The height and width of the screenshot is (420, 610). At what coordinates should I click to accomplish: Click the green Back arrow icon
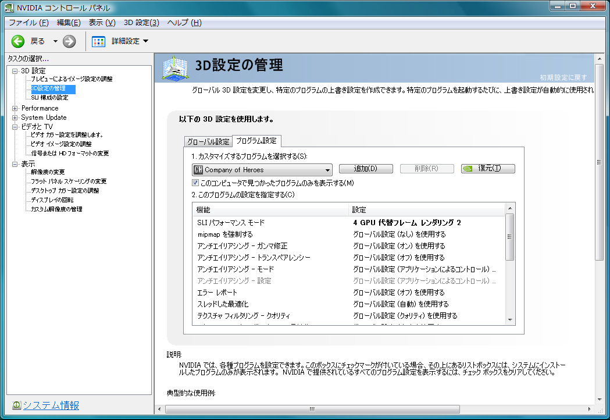click(18, 41)
